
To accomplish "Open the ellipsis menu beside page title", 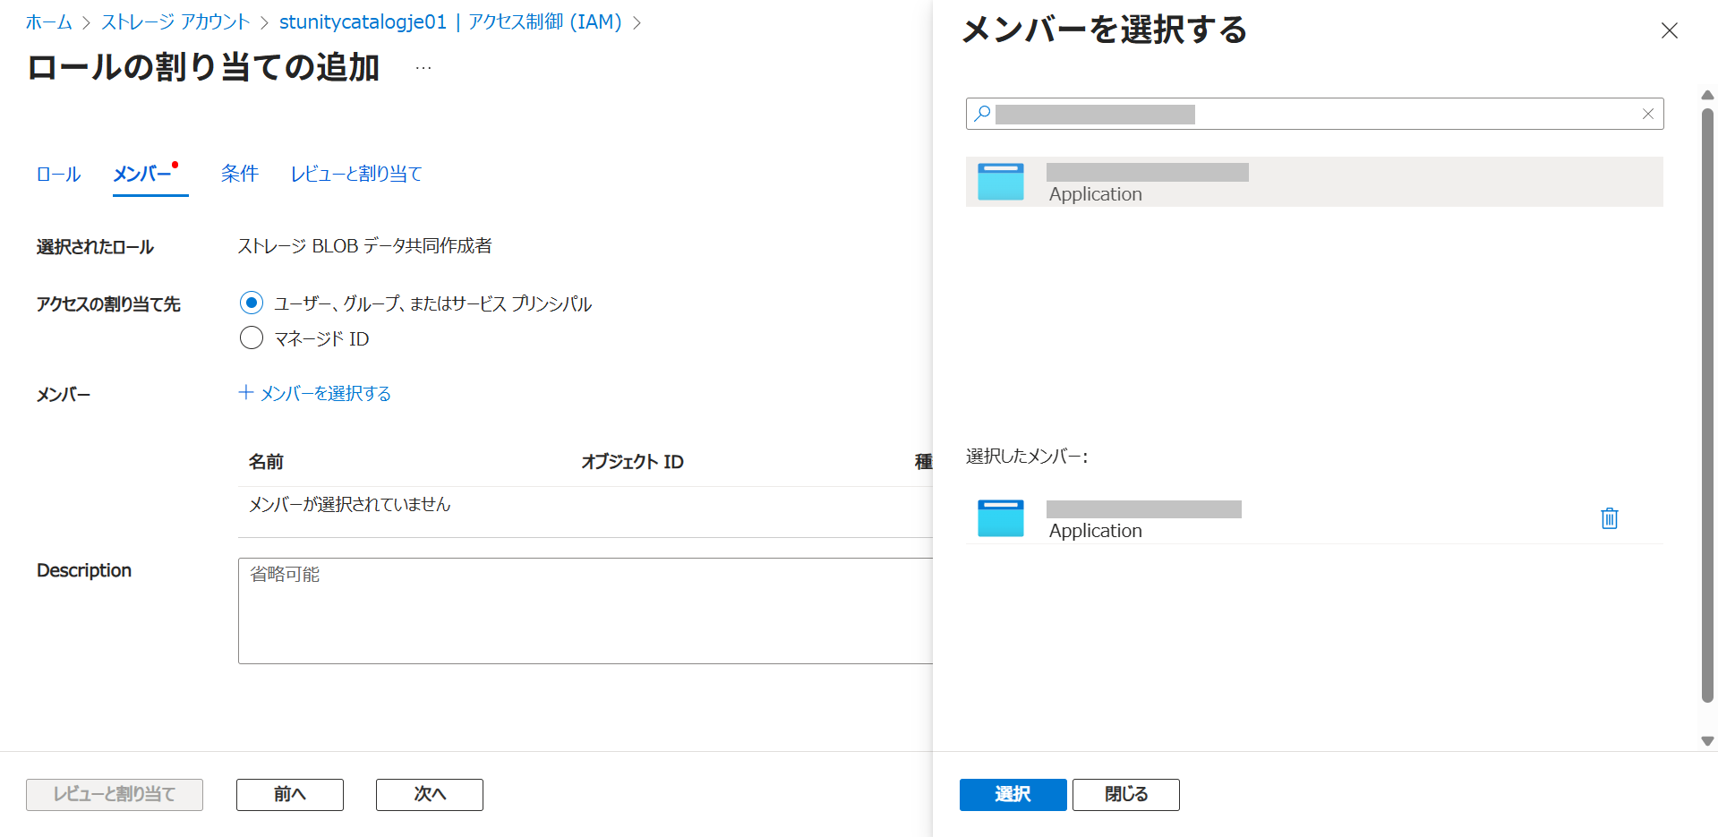I will pyautogui.click(x=423, y=68).
